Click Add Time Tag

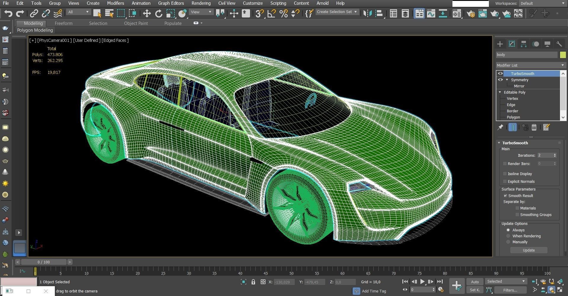point(374,291)
